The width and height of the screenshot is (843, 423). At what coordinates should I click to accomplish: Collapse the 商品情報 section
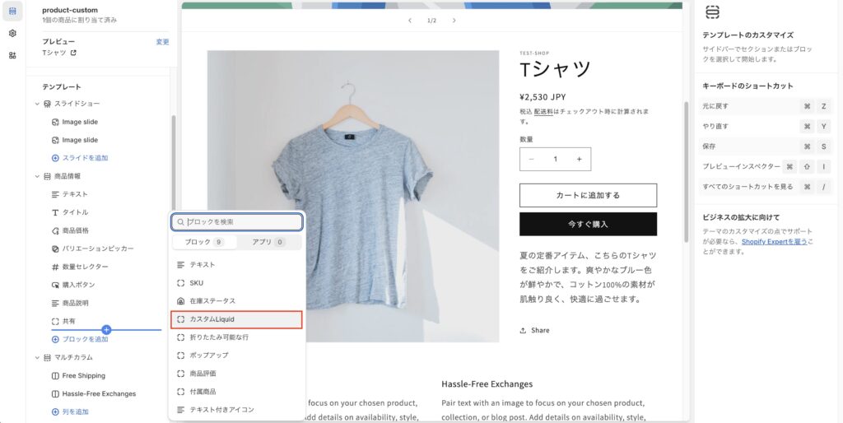pos(37,176)
